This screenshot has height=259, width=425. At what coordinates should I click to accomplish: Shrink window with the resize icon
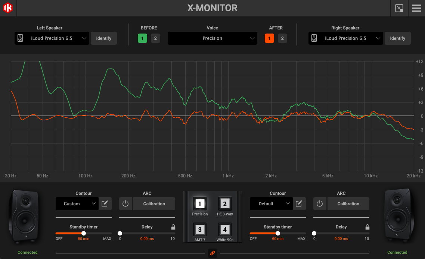399,8
